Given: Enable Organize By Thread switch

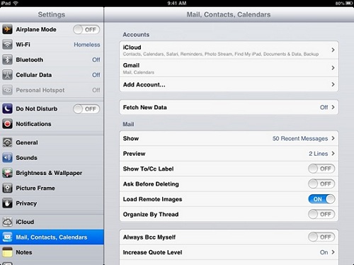Looking at the screenshot, I should tap(321, 214).
